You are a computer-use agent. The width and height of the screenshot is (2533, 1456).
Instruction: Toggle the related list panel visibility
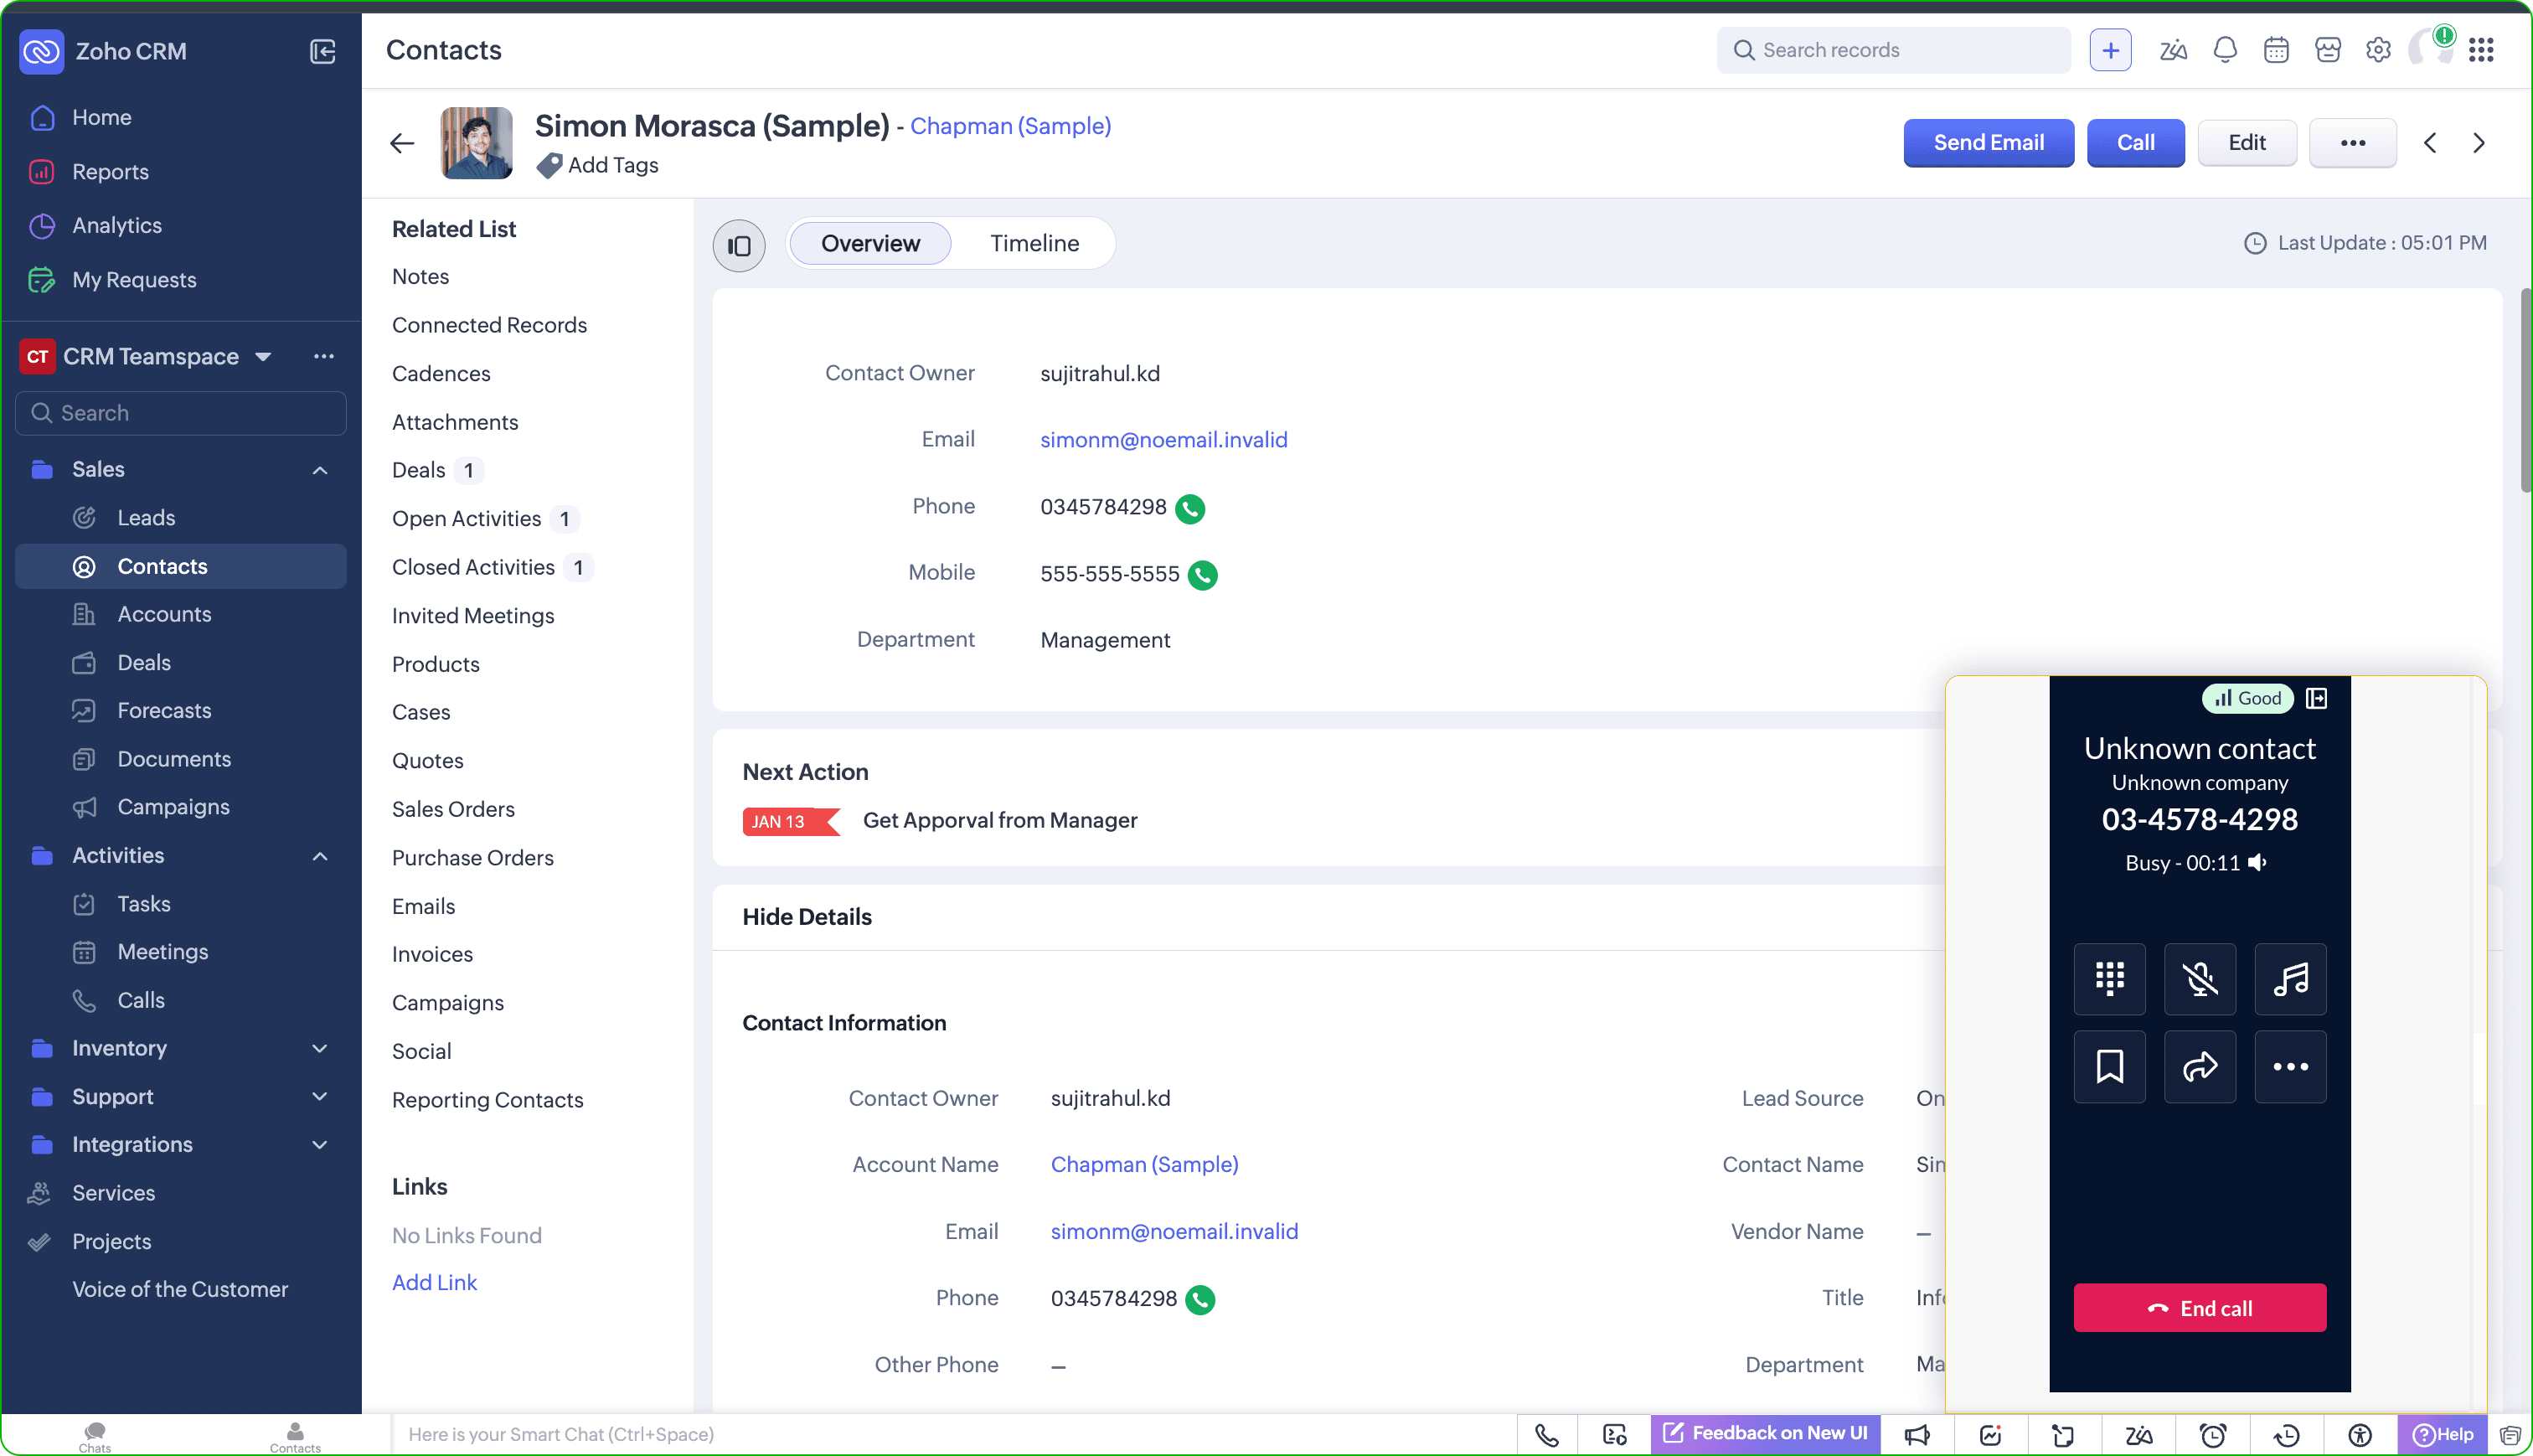[x=739, y=245]
